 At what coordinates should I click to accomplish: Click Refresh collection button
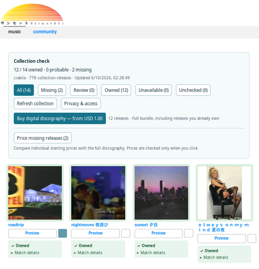tap(35, 103)
